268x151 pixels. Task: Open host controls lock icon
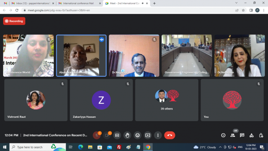tap(261, 135)
